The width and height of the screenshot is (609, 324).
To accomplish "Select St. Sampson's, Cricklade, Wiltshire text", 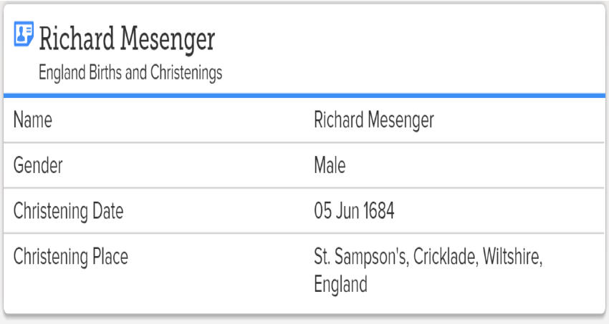I will 428,257.
